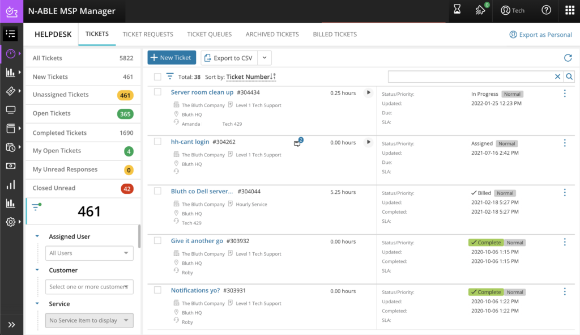Check the Server room clean up ticket
This screenshot has height=335, width=580.
coord(157,92)
